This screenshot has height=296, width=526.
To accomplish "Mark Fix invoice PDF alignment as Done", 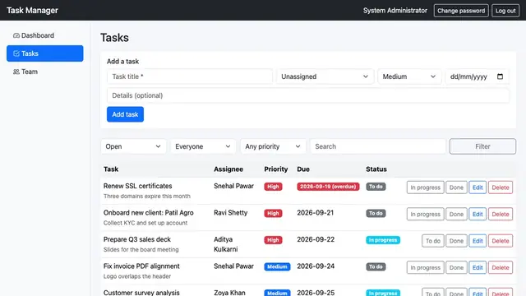I will (x=456, y=267).
